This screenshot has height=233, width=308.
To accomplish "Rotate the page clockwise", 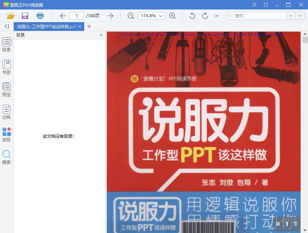I will click(x=205, y=16).
